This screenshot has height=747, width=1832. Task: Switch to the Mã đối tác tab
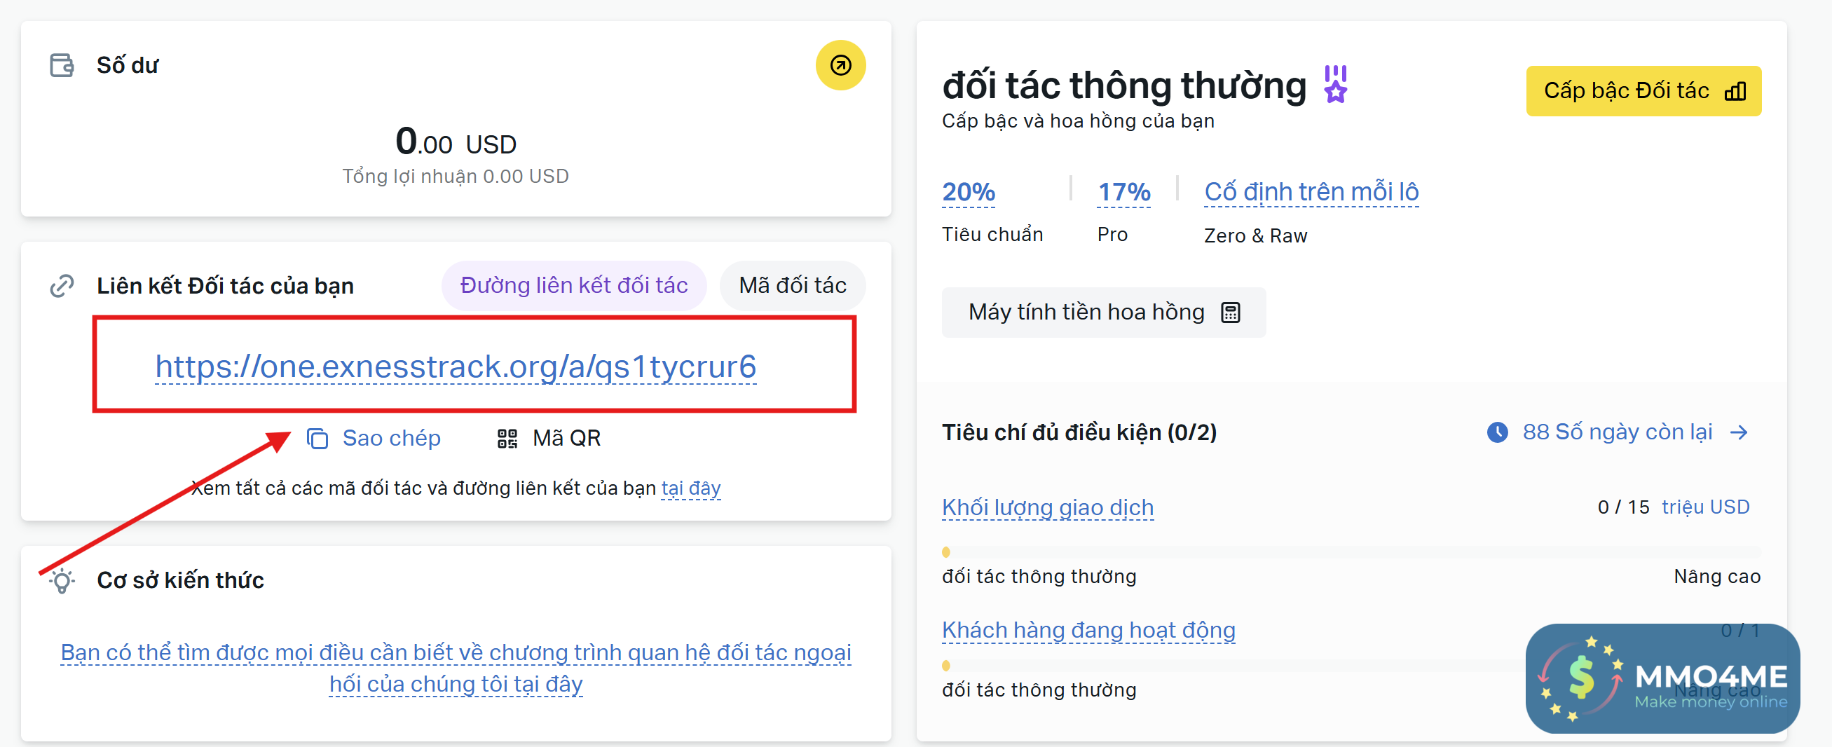(x=792, y=286)
